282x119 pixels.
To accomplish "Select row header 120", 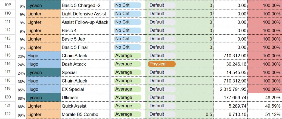I will 8,98.
